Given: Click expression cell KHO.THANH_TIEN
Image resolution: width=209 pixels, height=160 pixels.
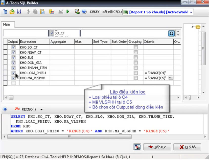Looking at the screenshot, I should 35,68.
